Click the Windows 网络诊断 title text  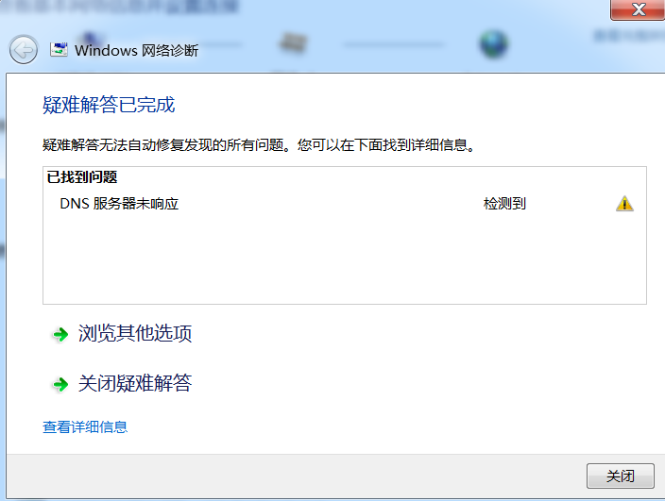[x=137, y=50]
